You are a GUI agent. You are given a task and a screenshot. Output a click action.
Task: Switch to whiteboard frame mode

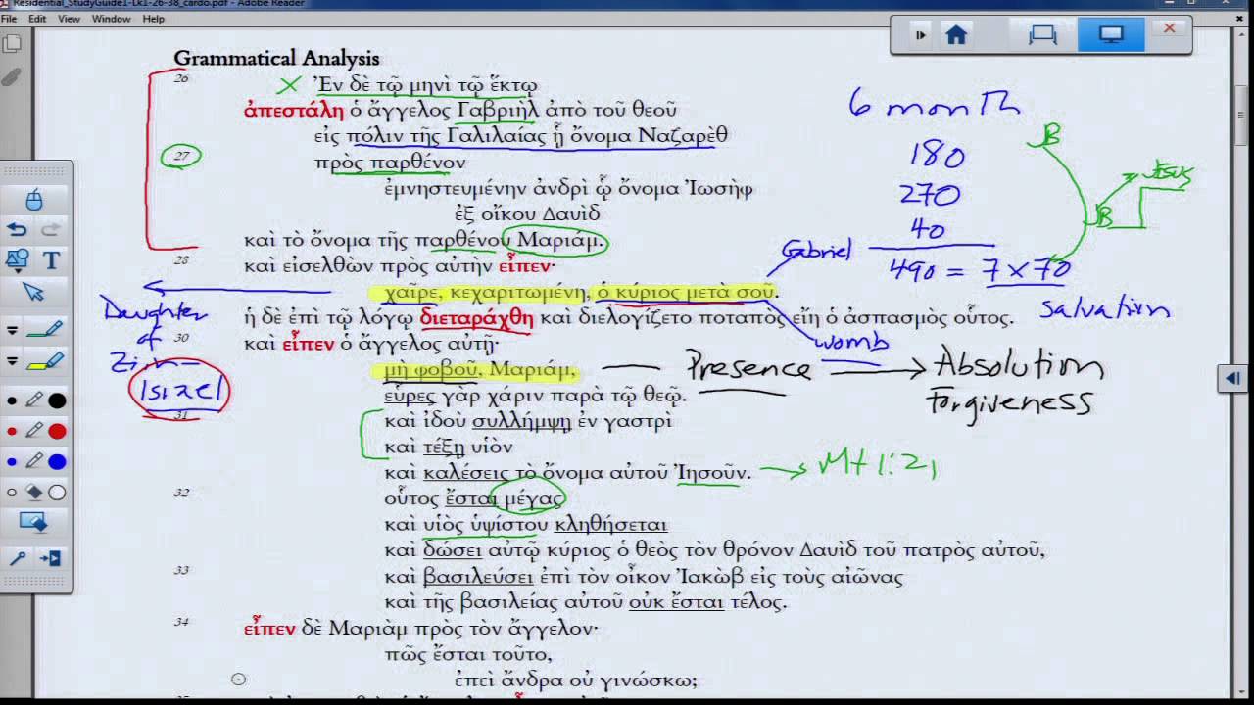[x=1042, y=35]
